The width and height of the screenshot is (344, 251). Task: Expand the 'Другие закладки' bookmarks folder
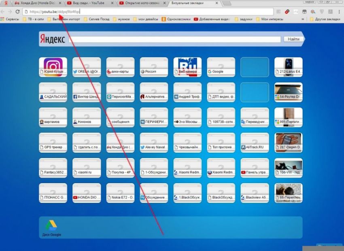coord(326,19)
